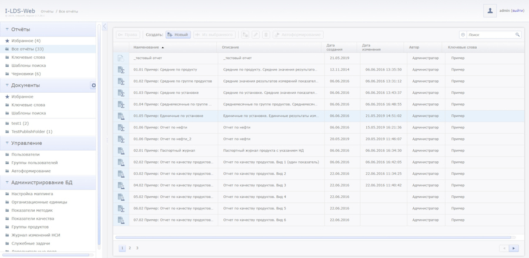Click icon for 02.01 Паспортный журнал
Viewport: 529px width, 258px height.
(120, 150)
